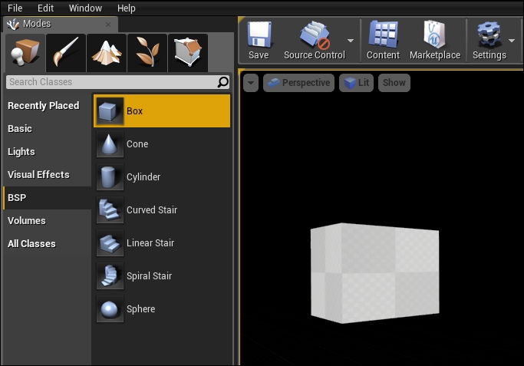The height and width of the screenshot is (366, 524).
Task: Close the Modes panel tab
Action: 108,25
